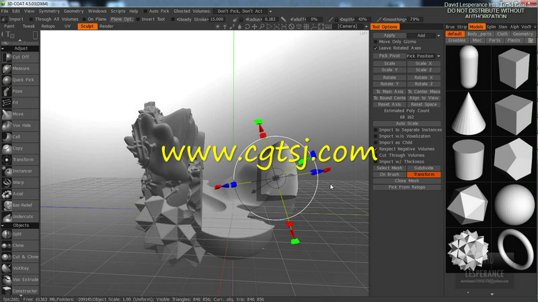Click the rotate camera icon in navigation bar

247,27
